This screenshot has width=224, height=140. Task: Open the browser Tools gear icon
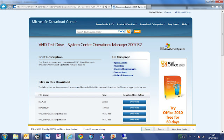pyautogui.click(x=221, y=7)
